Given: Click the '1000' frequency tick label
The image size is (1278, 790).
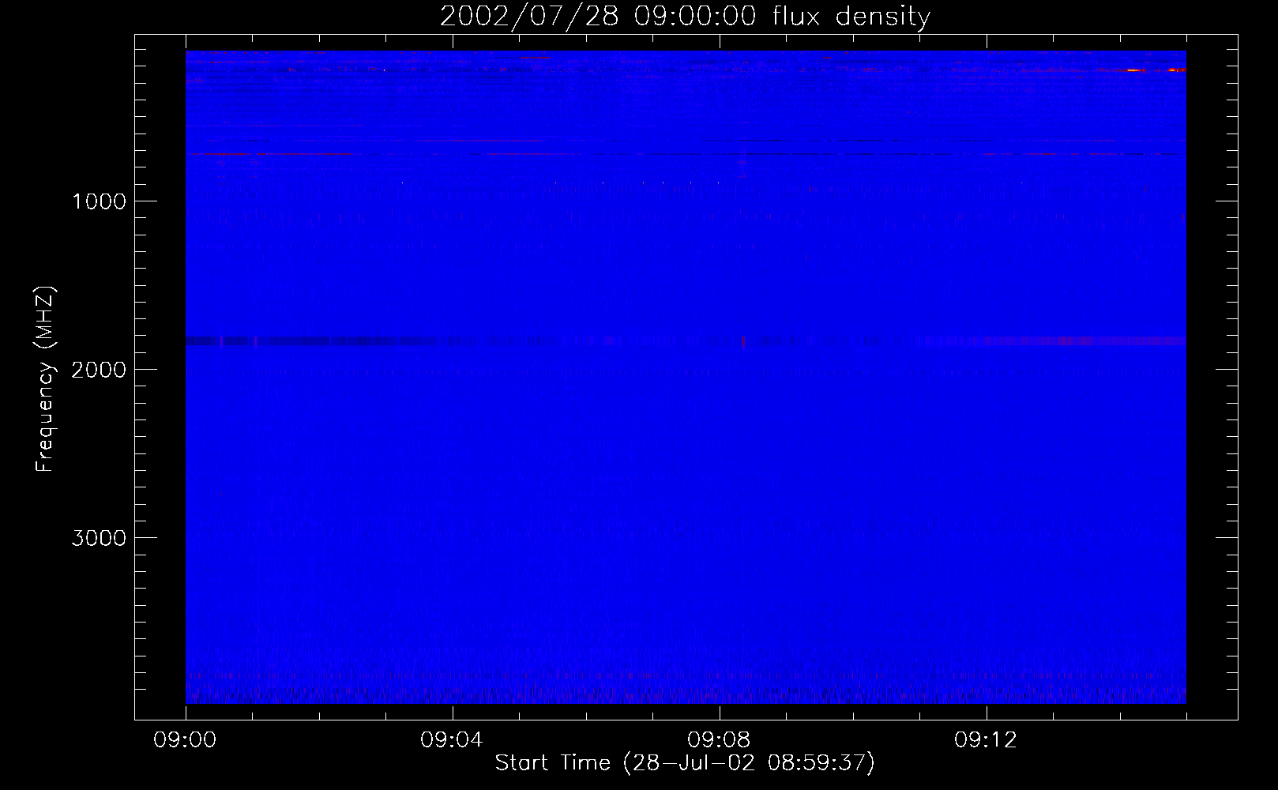Looking at the screenshot, I should 99,201.
